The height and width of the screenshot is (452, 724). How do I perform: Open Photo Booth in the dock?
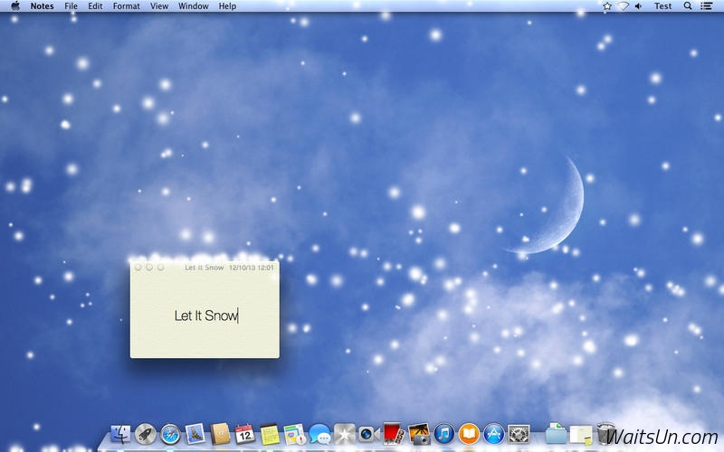[x=395, y=435]
